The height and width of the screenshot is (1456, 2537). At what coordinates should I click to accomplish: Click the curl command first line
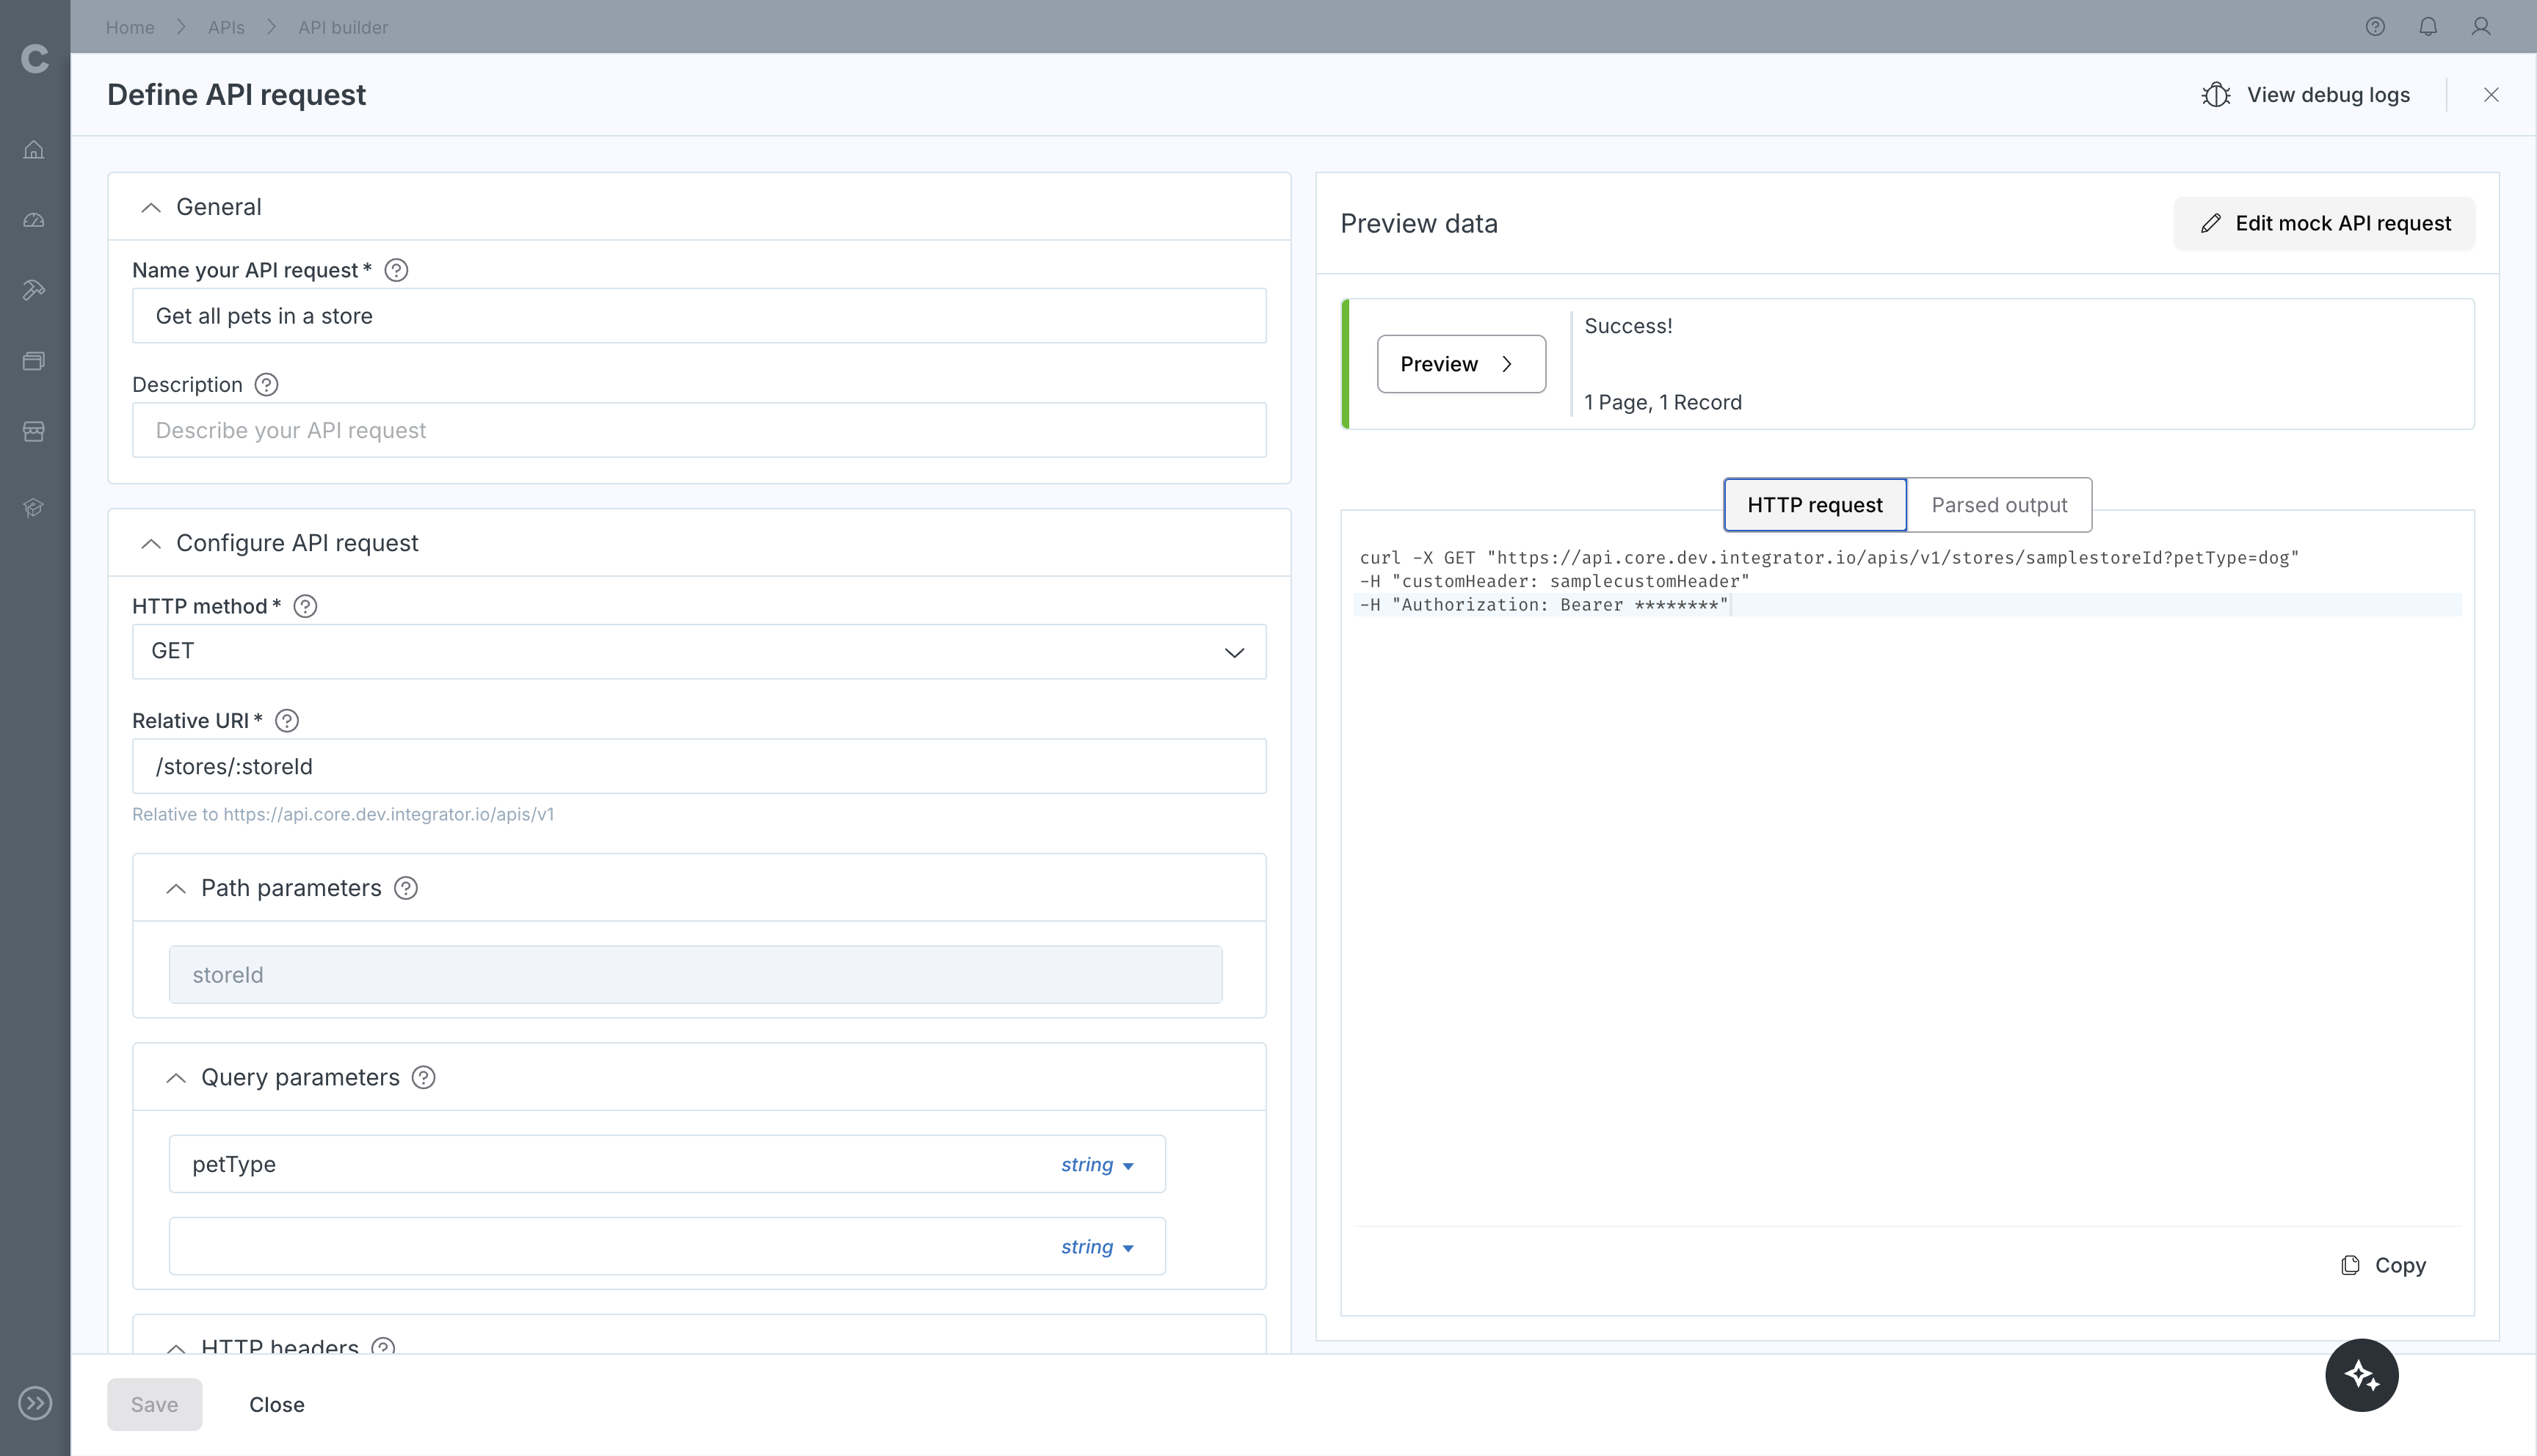[1829, 558]
